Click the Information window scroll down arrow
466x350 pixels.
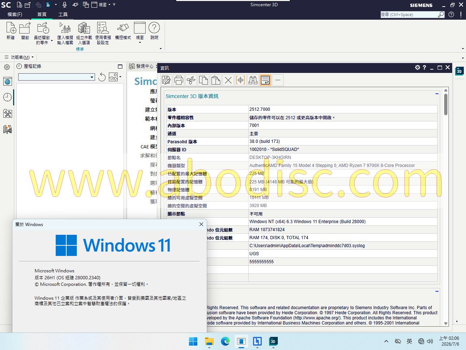(x=446, y=323)
